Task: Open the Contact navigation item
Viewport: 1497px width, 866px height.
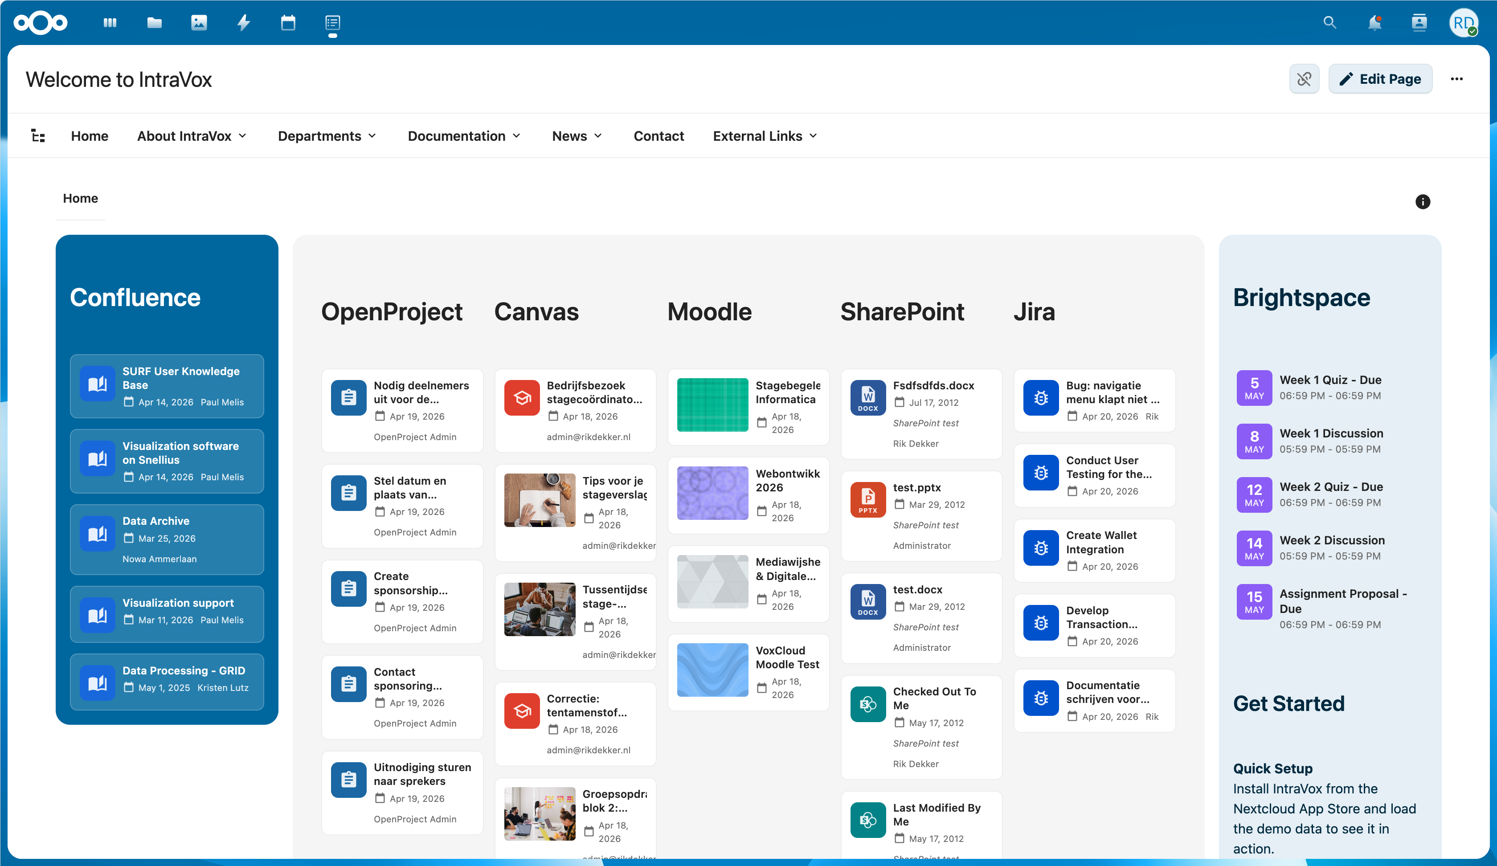Action: tap(659, 136)
